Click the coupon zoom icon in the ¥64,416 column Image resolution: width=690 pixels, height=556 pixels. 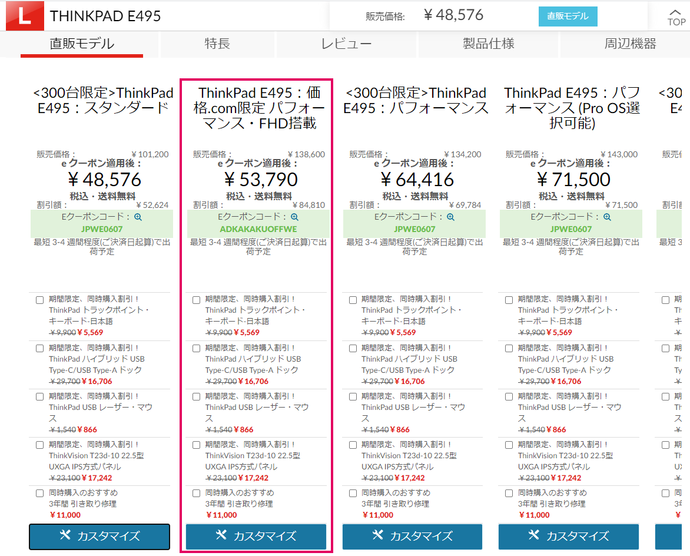450,217
